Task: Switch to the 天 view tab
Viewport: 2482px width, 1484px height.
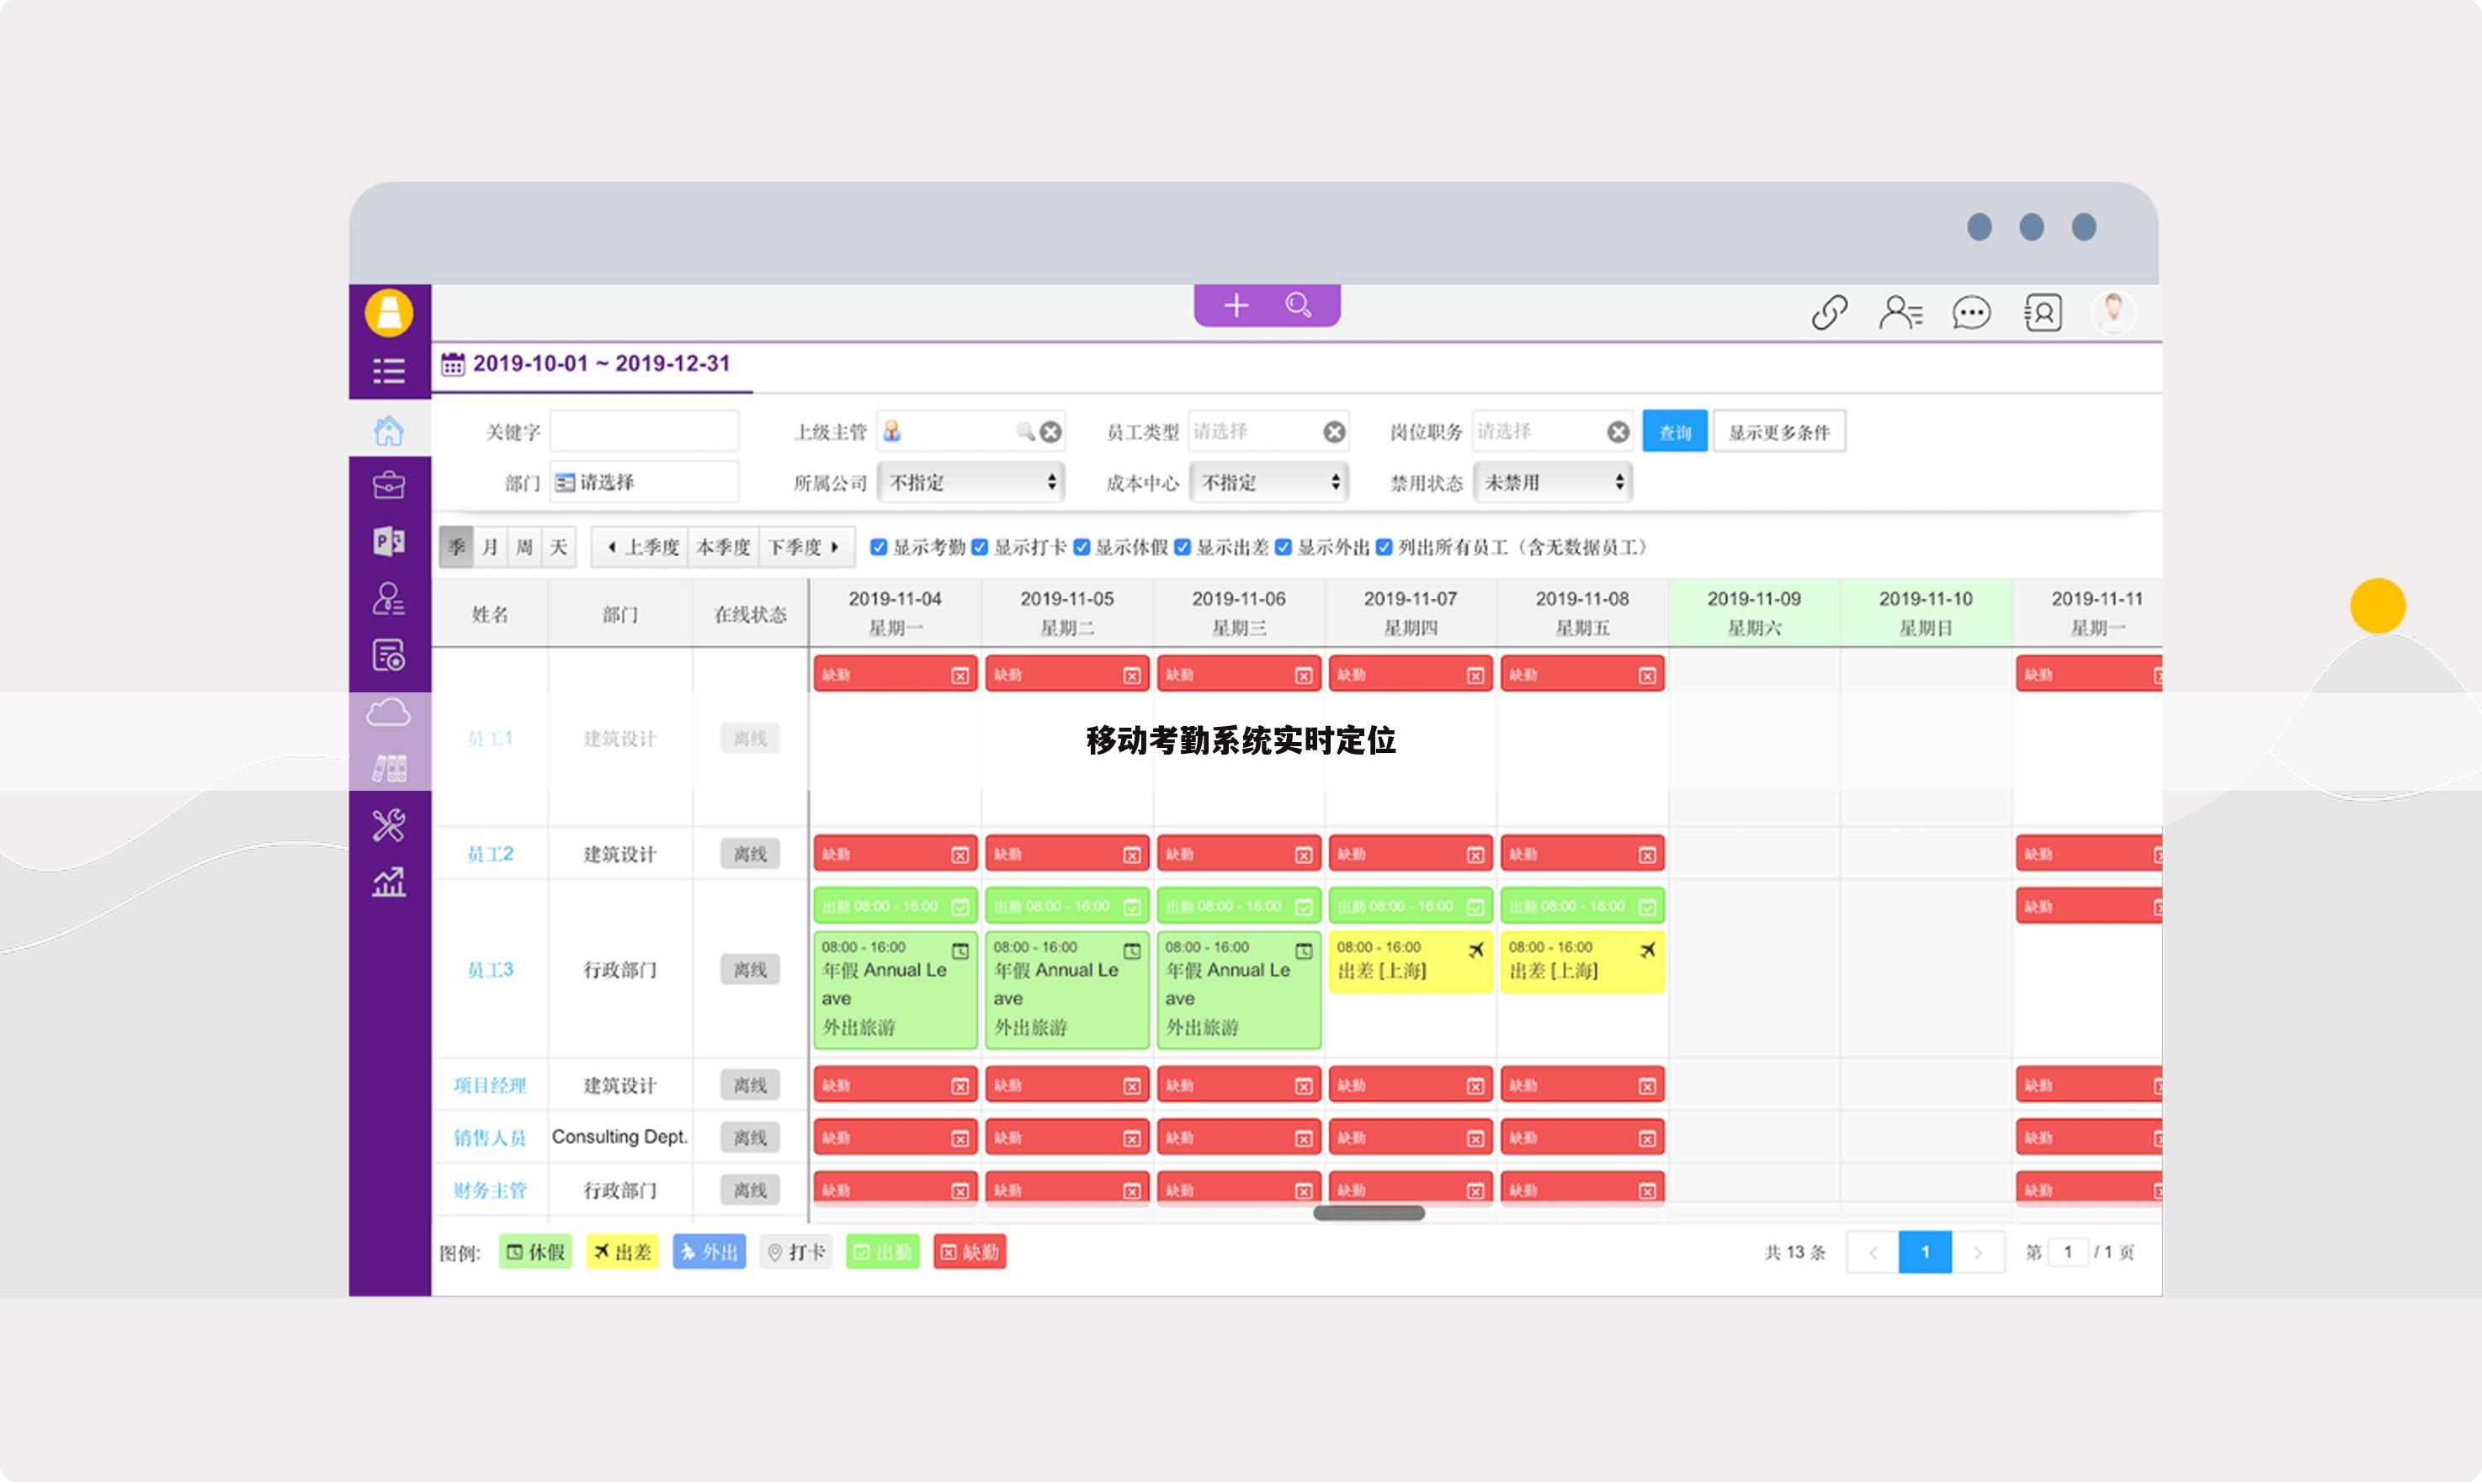Action: coord(558,547)
